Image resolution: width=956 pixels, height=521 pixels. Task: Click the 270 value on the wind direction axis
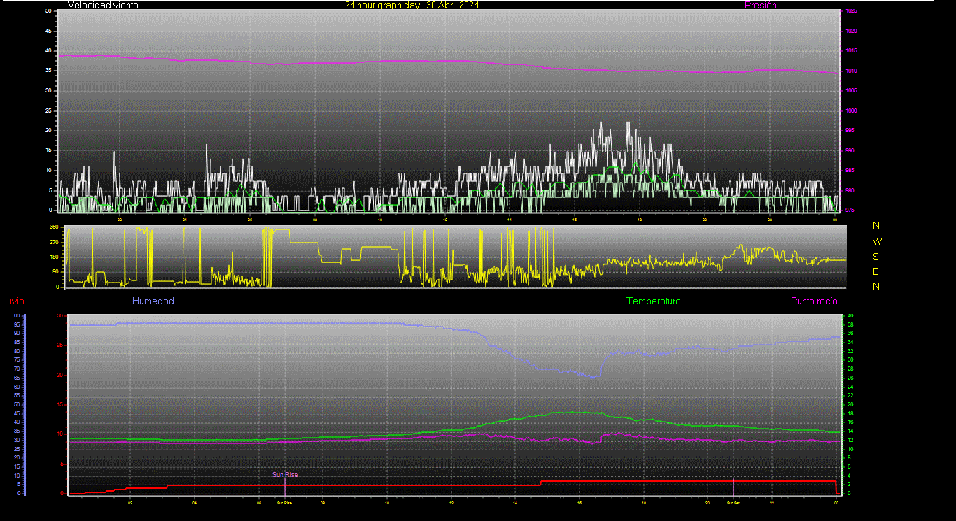[54, 242]
